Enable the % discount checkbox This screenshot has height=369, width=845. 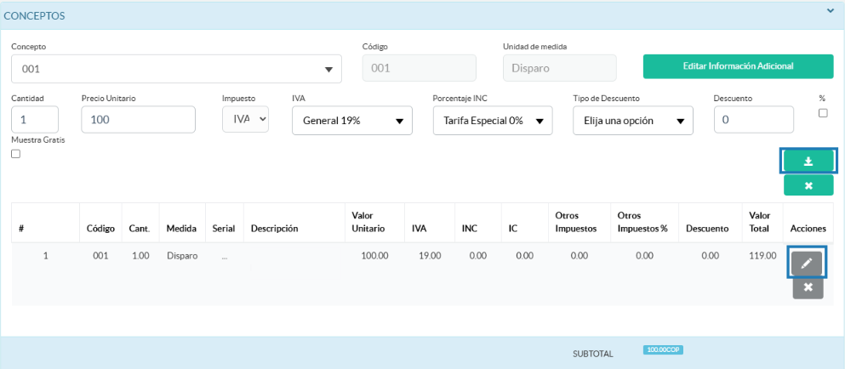(x=823, y=113)
